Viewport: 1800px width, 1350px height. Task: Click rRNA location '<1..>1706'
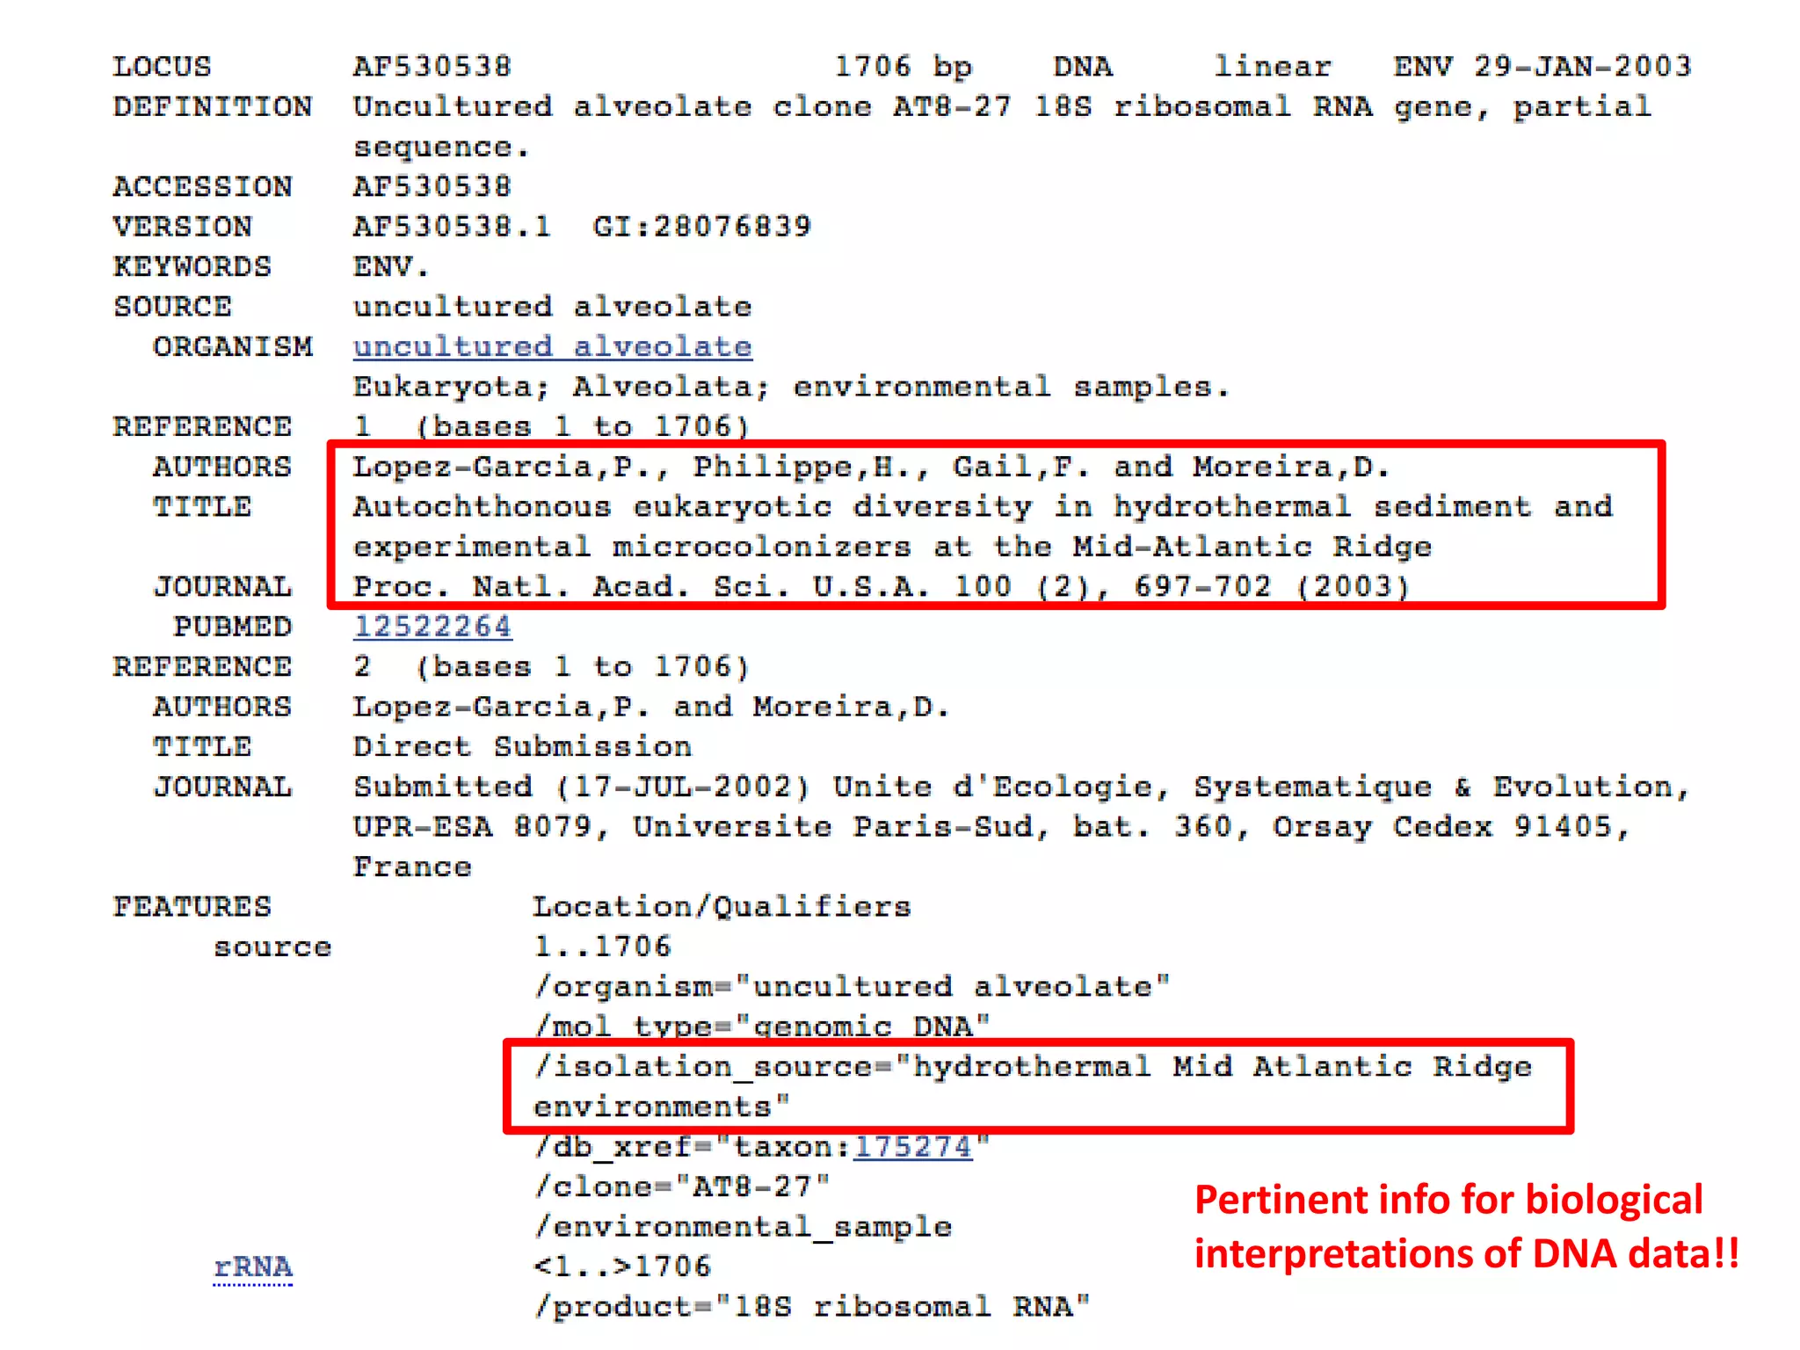tap(621, 1267)
